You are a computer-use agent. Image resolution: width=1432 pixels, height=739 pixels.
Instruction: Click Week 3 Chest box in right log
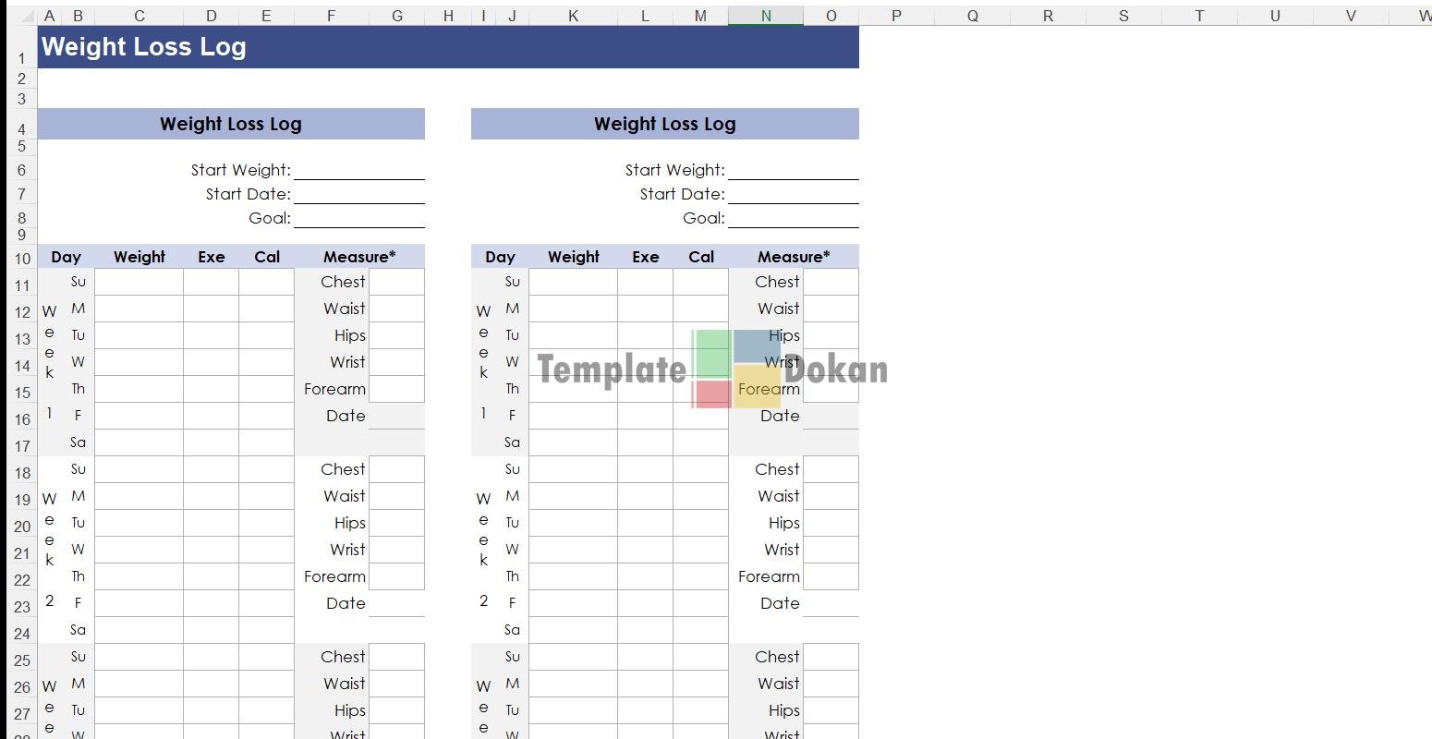(x=831, y=657)
